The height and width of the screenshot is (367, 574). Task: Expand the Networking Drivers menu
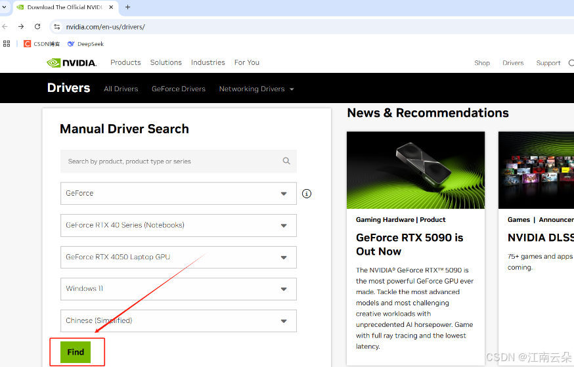(257, 89)
